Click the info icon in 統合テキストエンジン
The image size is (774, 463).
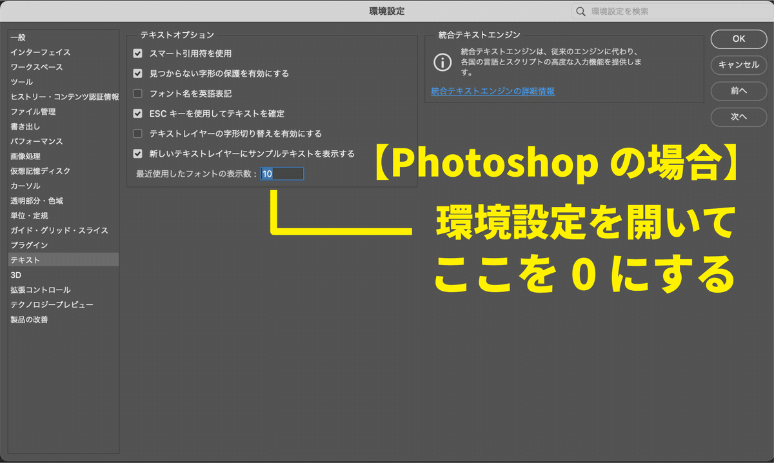pos(442,63)
